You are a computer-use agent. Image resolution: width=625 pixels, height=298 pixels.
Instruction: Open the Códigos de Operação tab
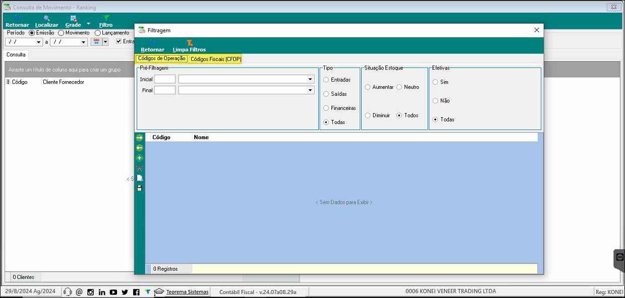tap(161, 58)
